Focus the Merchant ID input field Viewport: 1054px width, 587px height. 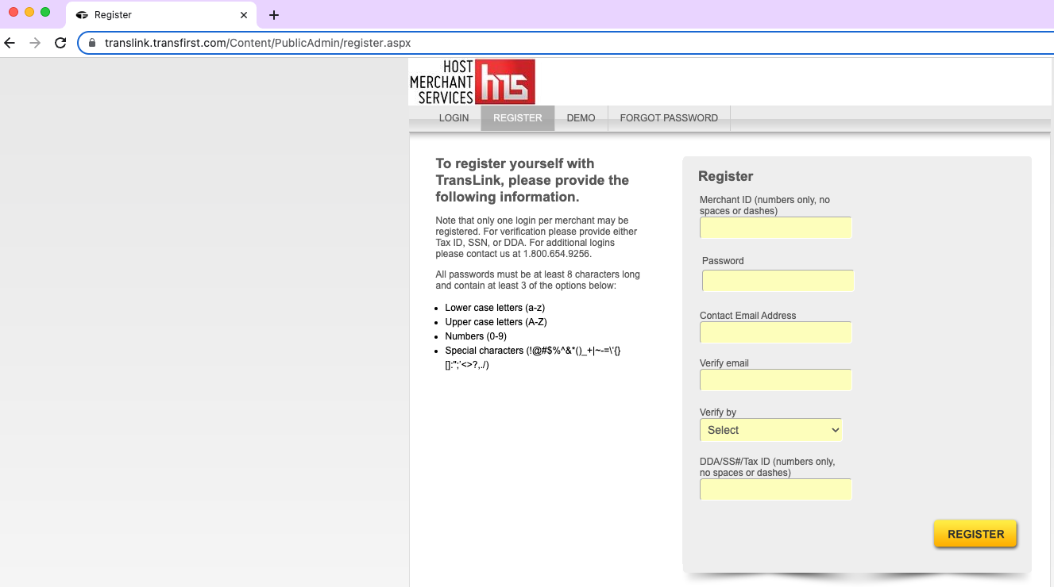[776, 228]
